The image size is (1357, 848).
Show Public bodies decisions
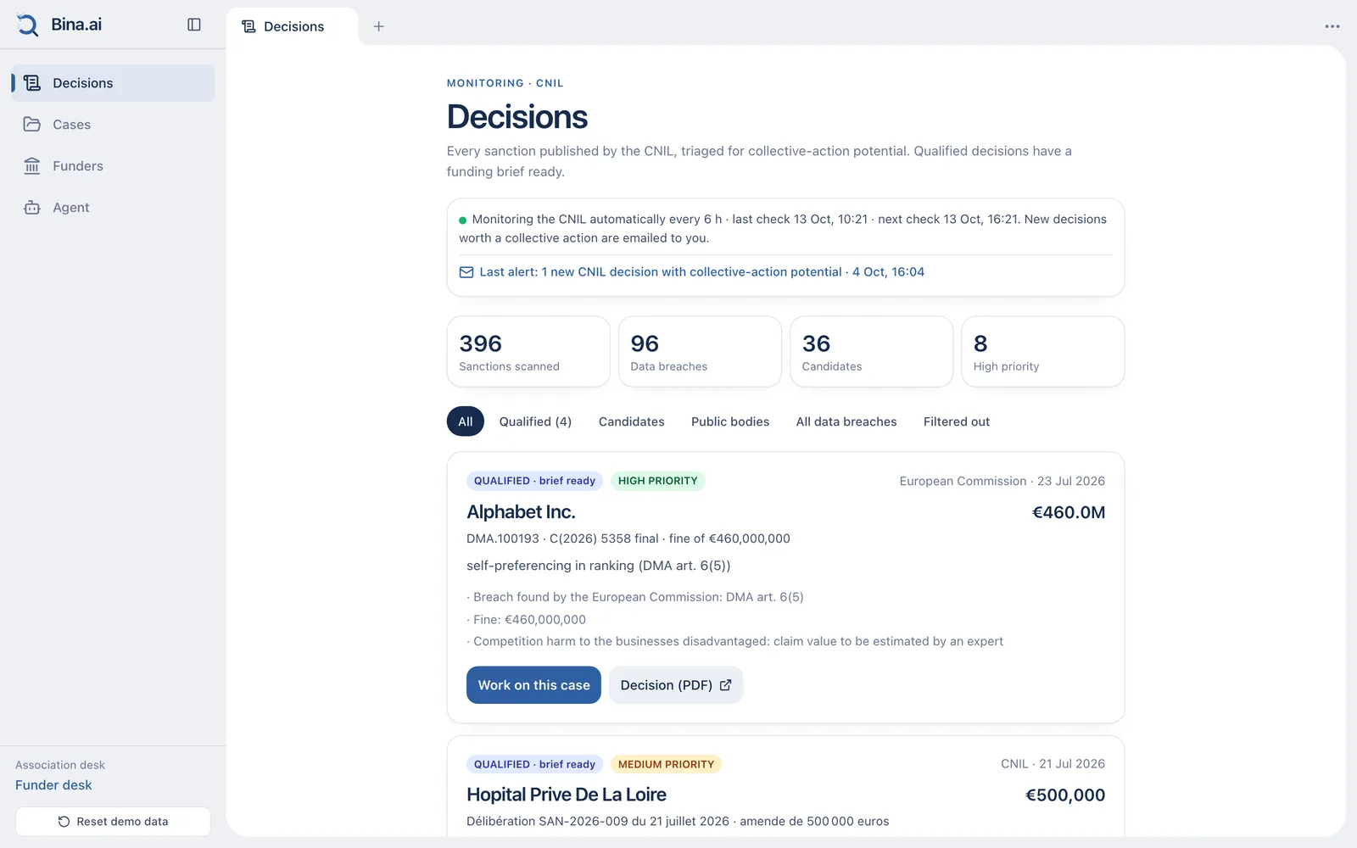click(x=730, y=421)
